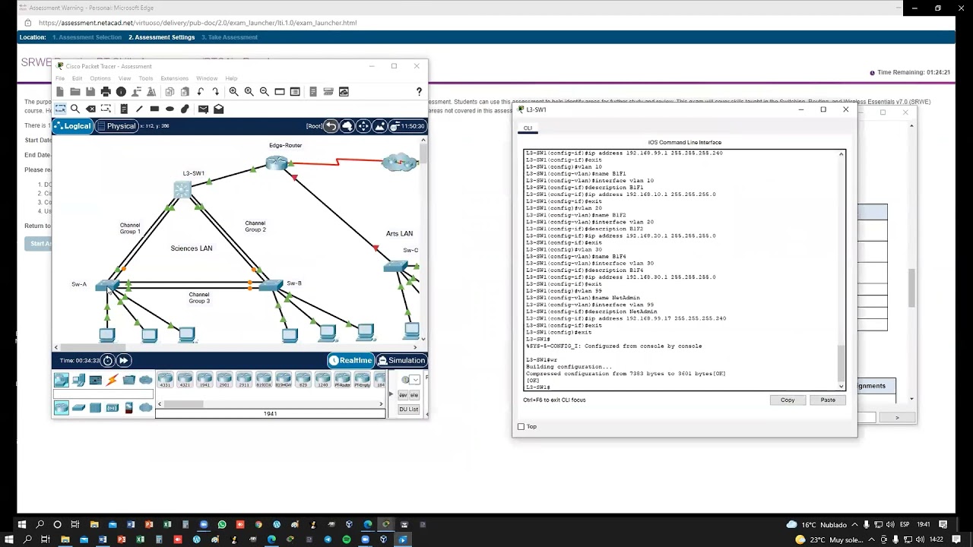This screenshot has height=547, width=973.
Task: Pick the Delete tool
Action: [90, 109]
